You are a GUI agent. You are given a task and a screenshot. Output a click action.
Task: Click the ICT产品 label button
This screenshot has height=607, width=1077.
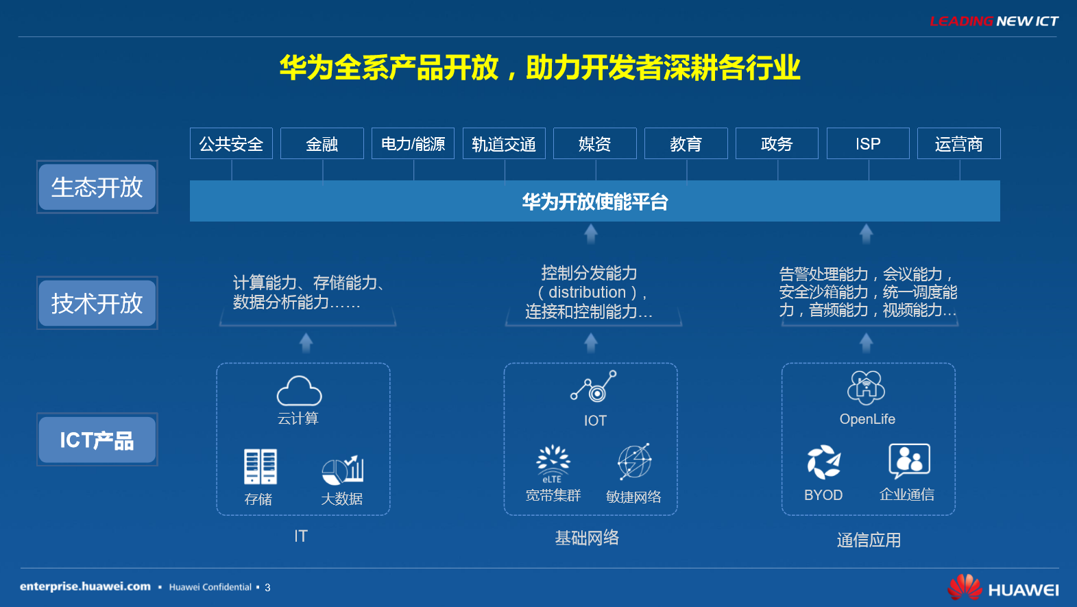tap(97, 440)
